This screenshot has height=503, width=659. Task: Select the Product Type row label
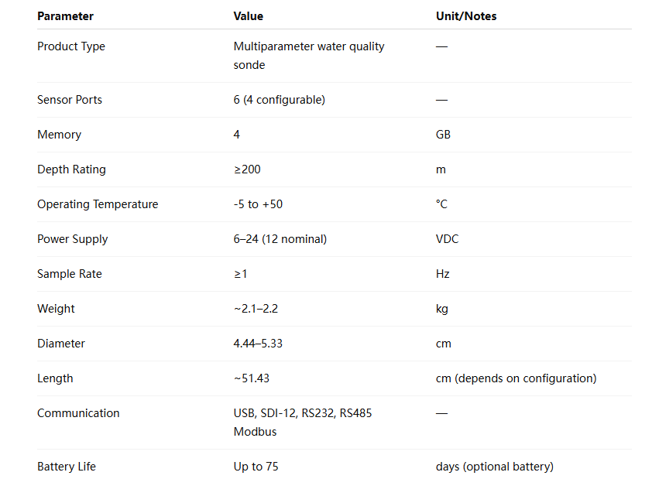click(71, 46)
